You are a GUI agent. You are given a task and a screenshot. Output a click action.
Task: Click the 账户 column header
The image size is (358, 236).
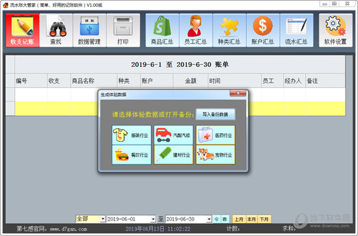pos(157,81)
